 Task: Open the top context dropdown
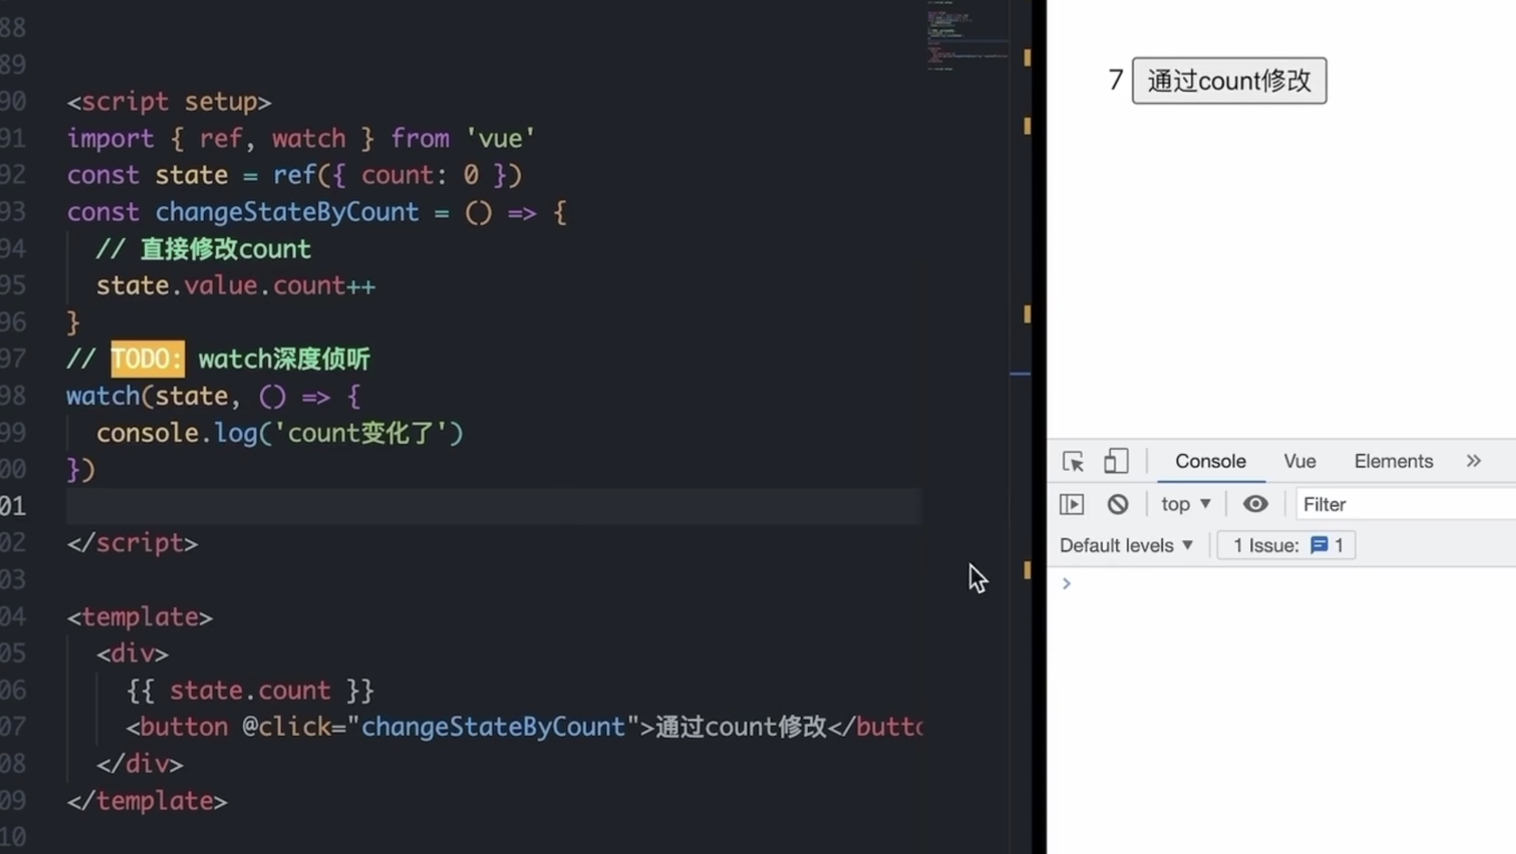(x=1185, y=504)
